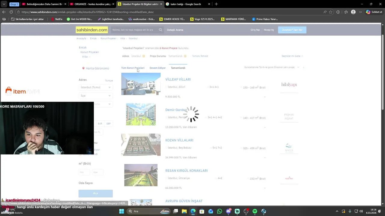Click the Ücretsiz İlan Ver button
The width and height of the screenshot is (385, 216).
tap(292, 30)
